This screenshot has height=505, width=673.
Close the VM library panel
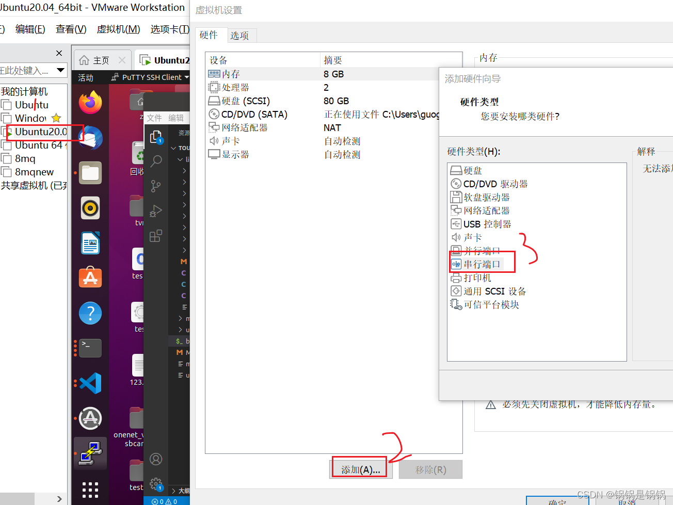click(x=59, y=53)
